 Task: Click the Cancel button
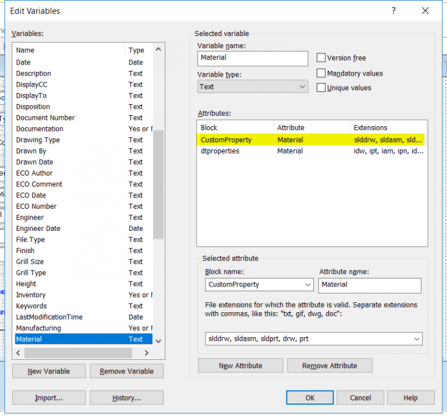coord(360,398)
